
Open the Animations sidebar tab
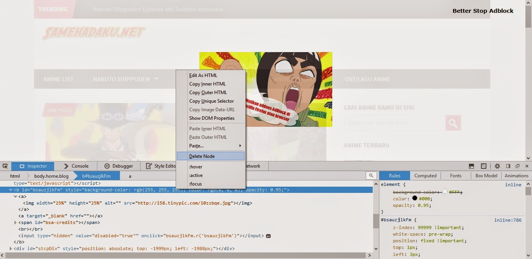point(516,176)
